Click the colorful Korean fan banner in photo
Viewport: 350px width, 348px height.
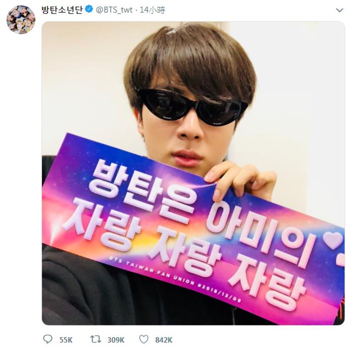click(193, 228)
